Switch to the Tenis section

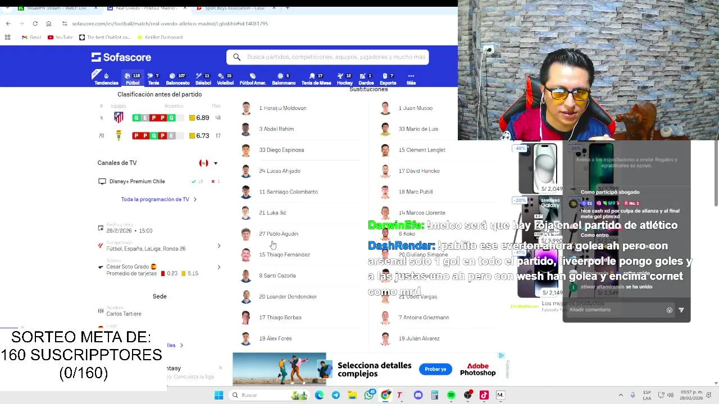coord(153,79)
